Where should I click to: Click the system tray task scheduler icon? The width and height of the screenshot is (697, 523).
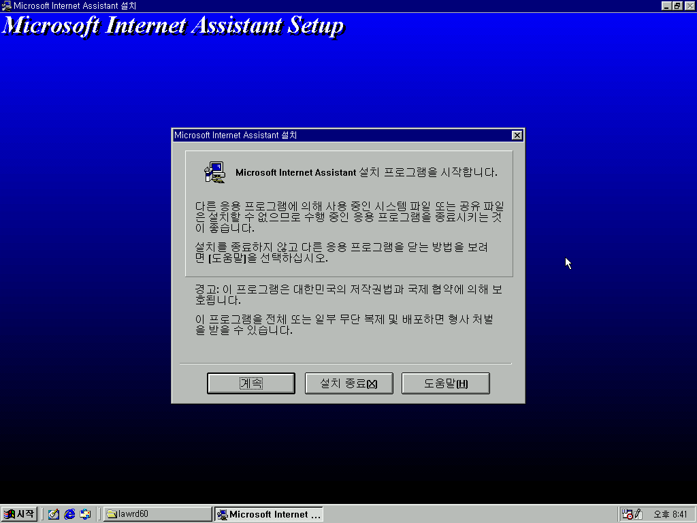(627, 514)
